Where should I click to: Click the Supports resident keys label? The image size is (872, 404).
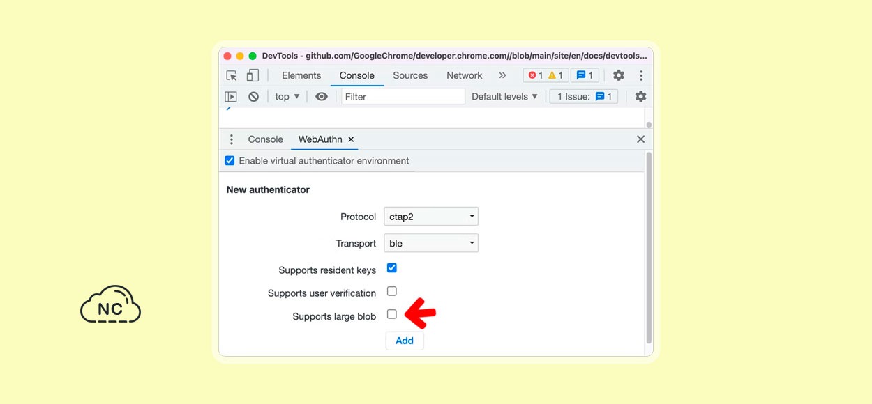coord(327,270)
